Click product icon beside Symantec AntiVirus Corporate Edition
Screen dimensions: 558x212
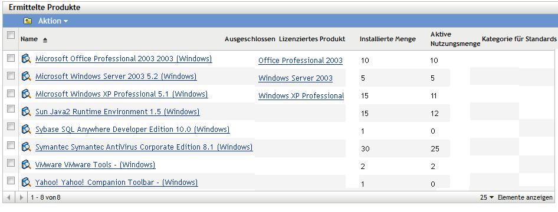pyautogui.click(x=27, y=147)
